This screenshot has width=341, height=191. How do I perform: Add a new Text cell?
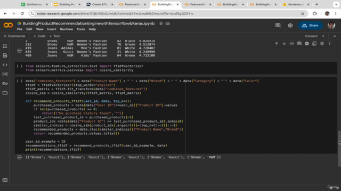(x=54, y=36)
